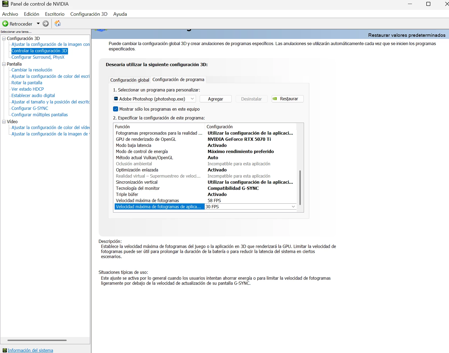Select the 'Modo baja latencia' row

point(205,145)
